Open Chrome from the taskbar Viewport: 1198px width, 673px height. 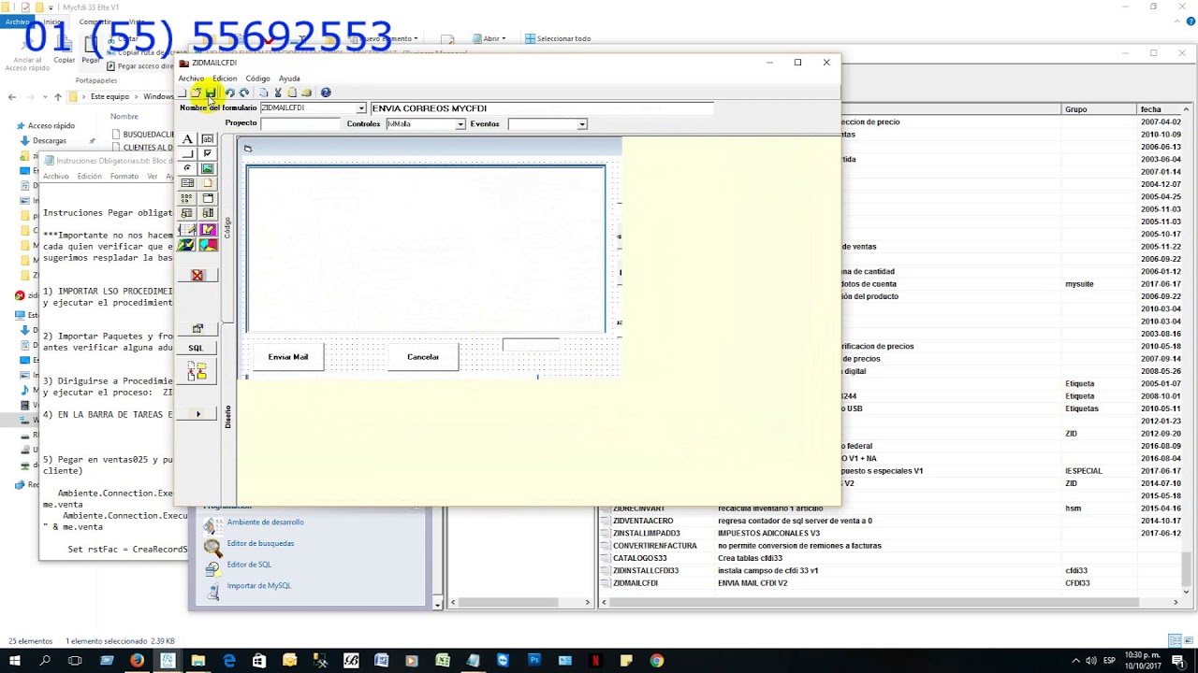pos(656,661)
